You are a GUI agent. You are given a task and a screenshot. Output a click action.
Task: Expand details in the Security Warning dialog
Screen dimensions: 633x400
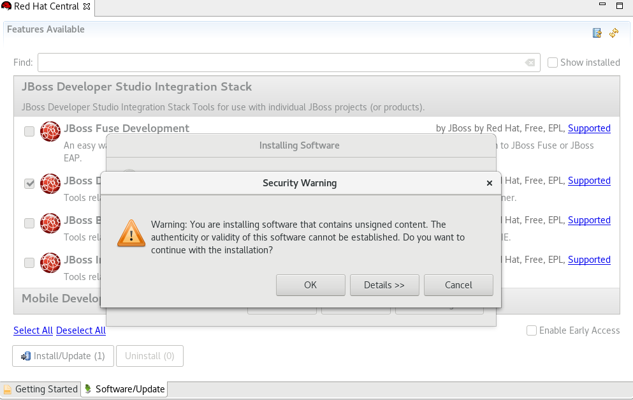point(384,285)
